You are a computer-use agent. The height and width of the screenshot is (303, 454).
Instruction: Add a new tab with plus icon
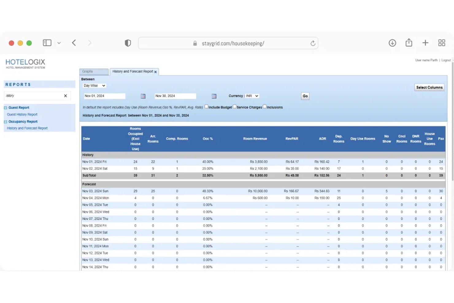pyautogui.click(x=425, y=43)
